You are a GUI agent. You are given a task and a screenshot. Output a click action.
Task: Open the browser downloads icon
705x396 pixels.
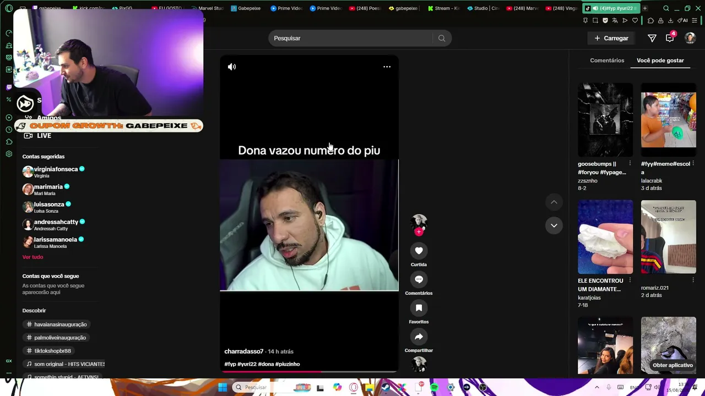pyautogui.click(x=670, y=20)
